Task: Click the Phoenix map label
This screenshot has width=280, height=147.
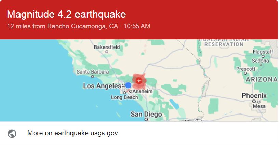Action: (x=254, y=96)
